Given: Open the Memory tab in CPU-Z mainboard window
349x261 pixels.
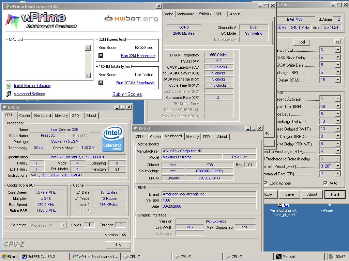Looking at the screenshot, I should 192,137.
